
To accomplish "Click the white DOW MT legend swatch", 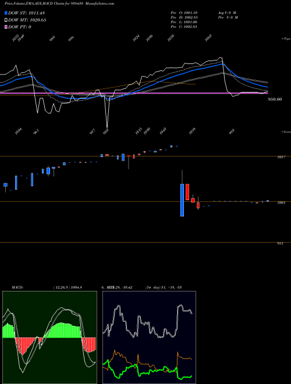I will (6, 20).
